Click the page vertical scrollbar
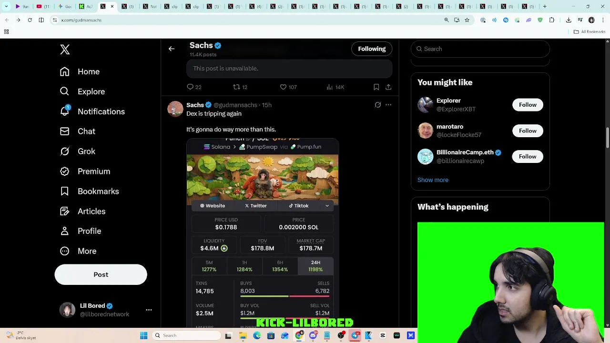Image resolution: width=610 pixels, height=343 pixels. point(607,138)
